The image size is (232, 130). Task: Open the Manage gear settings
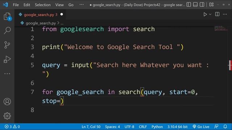coord(7,116)
